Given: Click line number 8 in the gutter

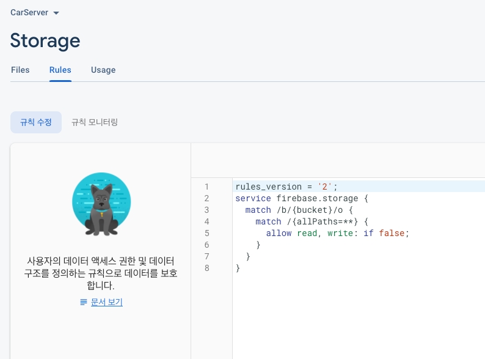Looking at the screenshot, I should point(206,268).
